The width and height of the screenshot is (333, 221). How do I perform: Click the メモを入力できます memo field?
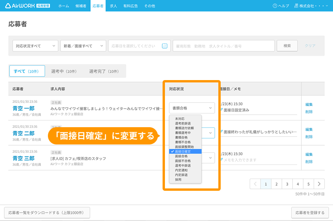[x=259, y=160]
